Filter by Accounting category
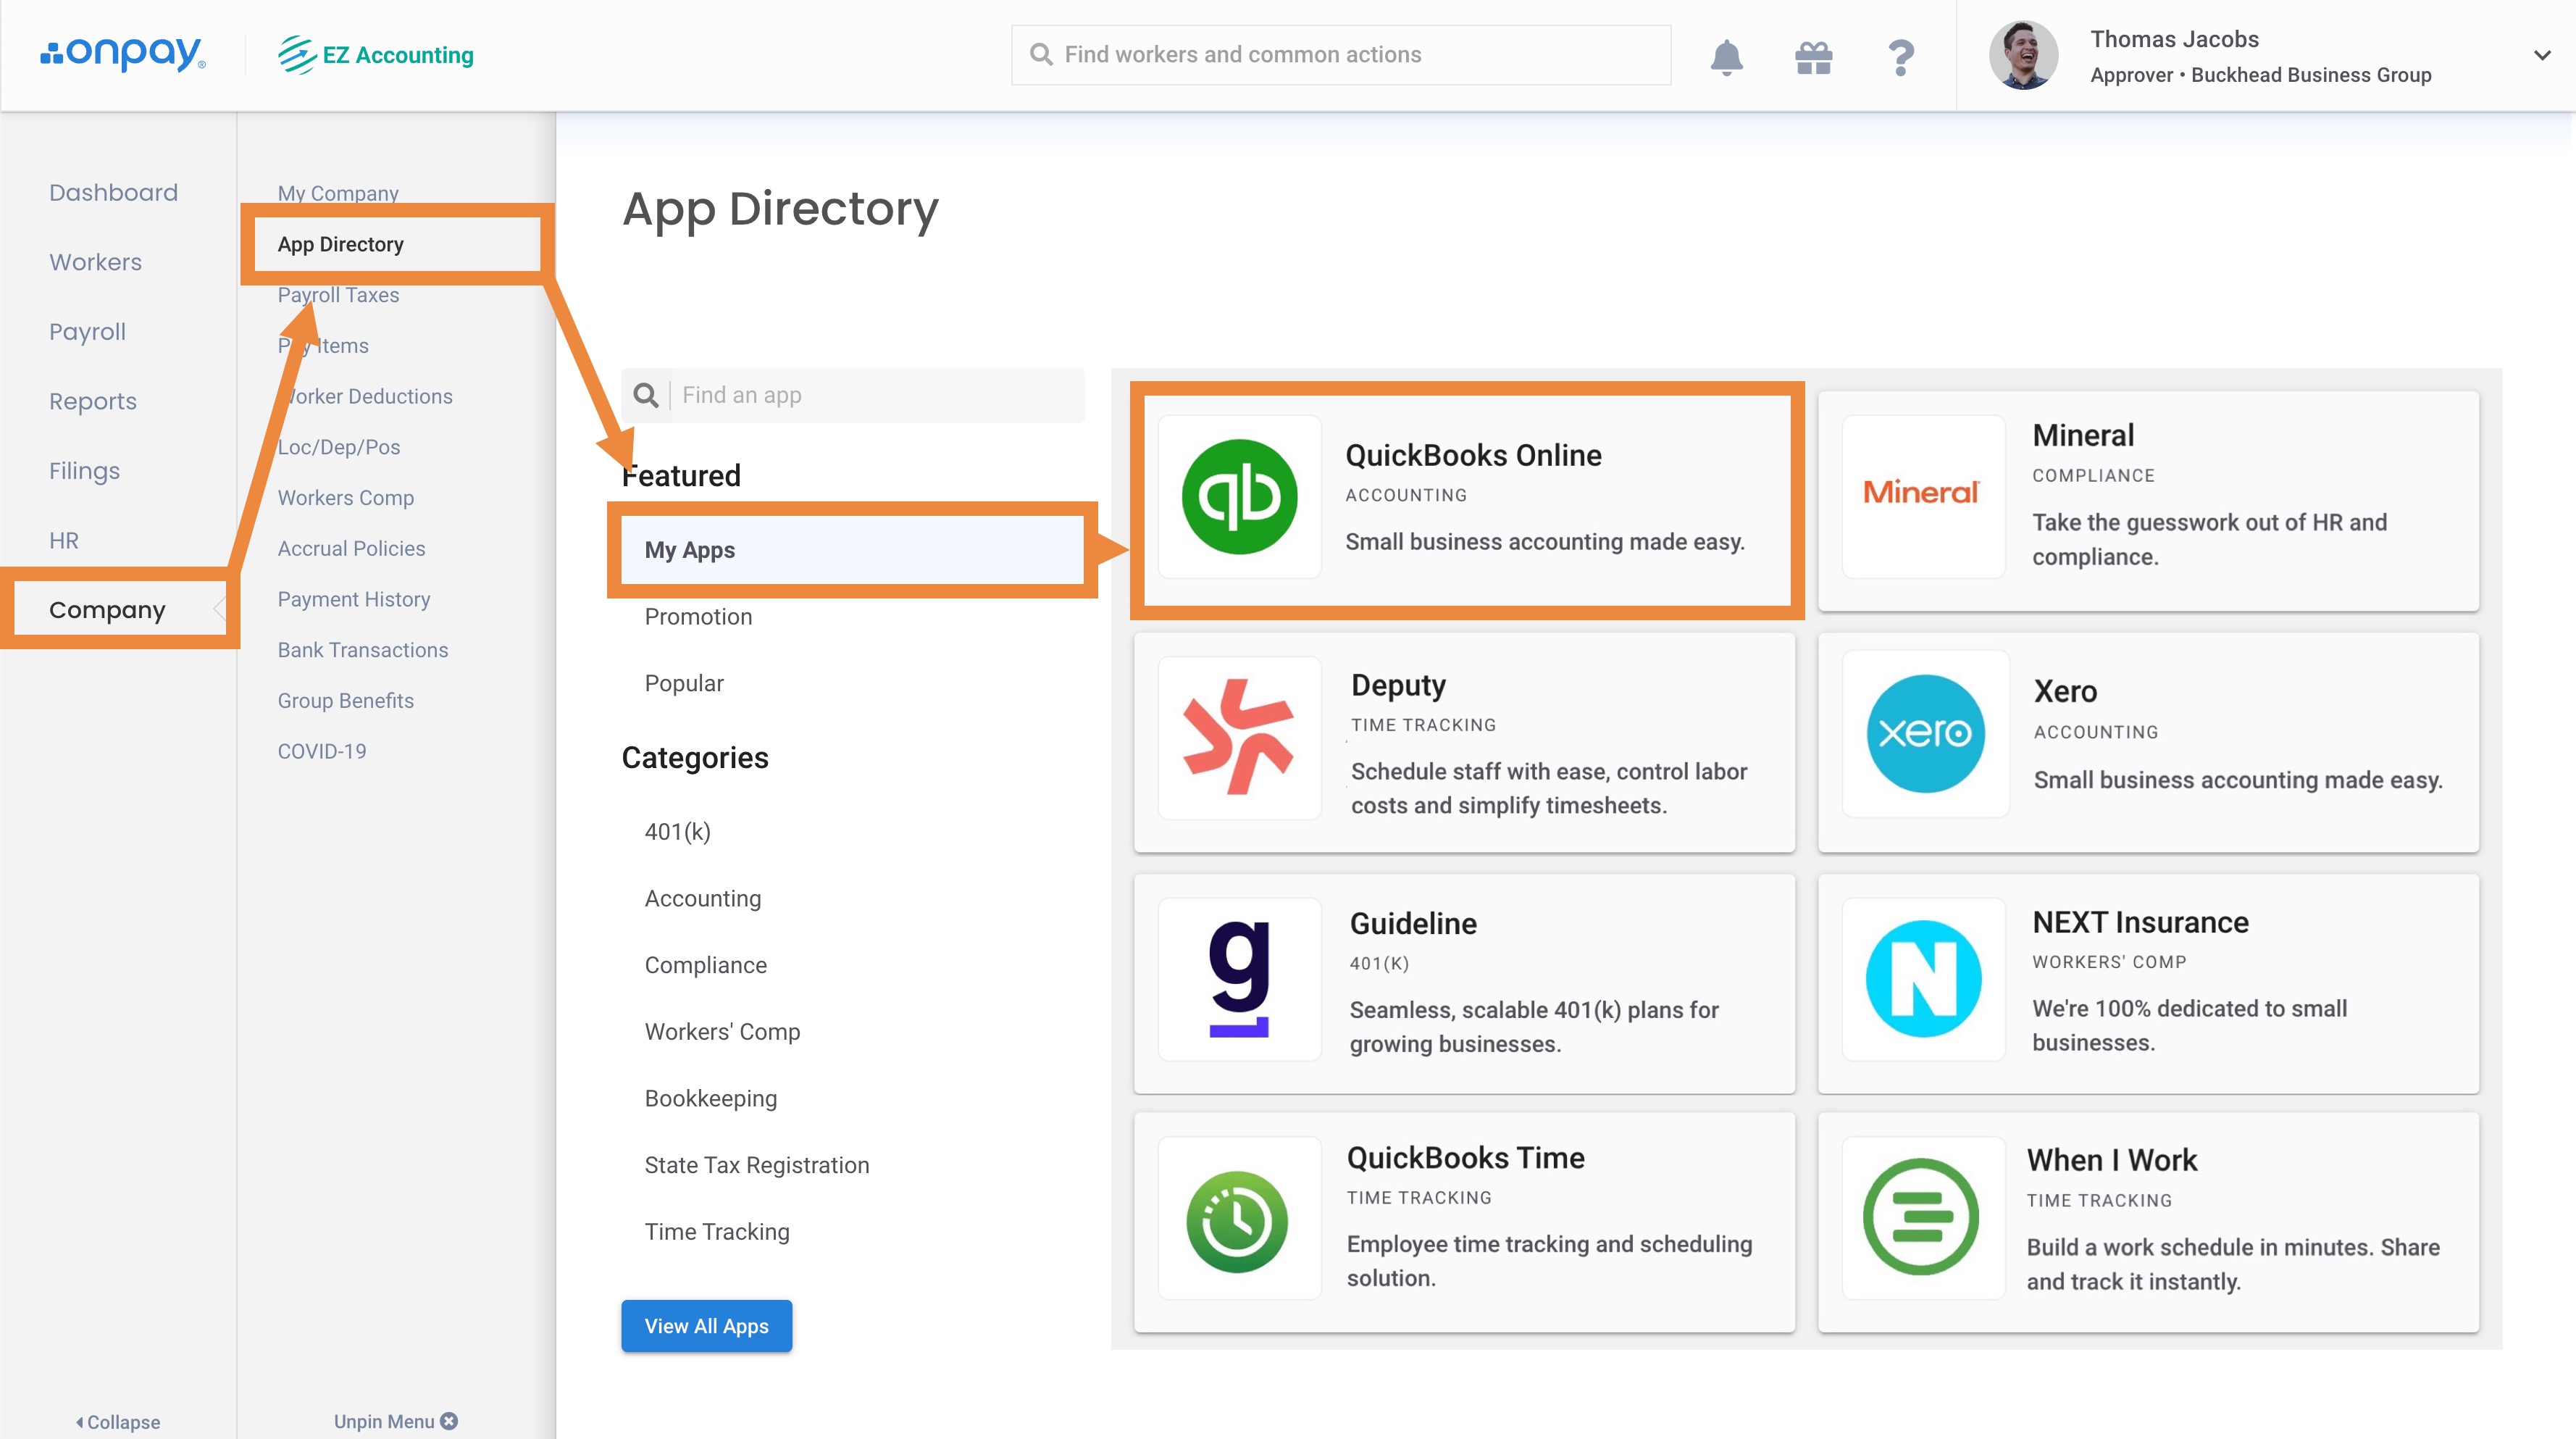2576x1439 pixels. tap(703, 898)
